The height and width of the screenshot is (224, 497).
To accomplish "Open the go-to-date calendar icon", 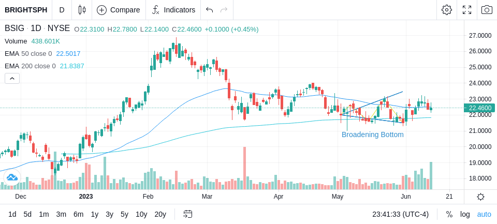I will 187,214.
